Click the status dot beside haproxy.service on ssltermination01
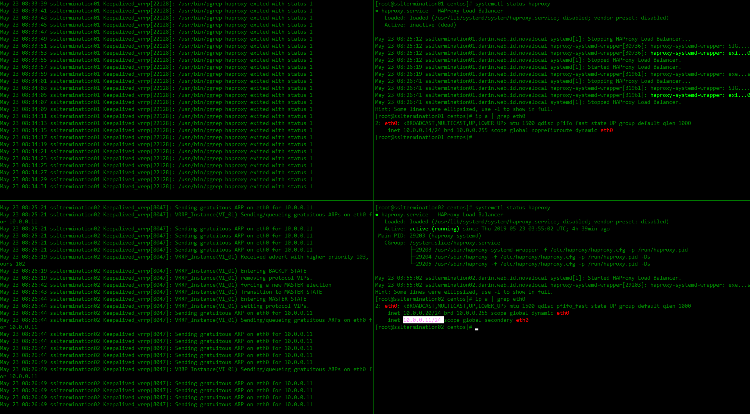Screen dimensions: 750x414 (x=377, y=11)
